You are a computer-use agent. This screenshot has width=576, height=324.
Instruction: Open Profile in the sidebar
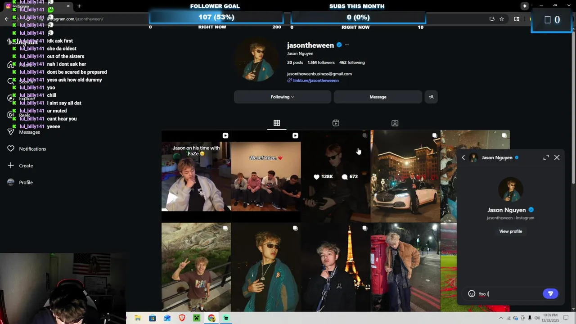(26, 182)
